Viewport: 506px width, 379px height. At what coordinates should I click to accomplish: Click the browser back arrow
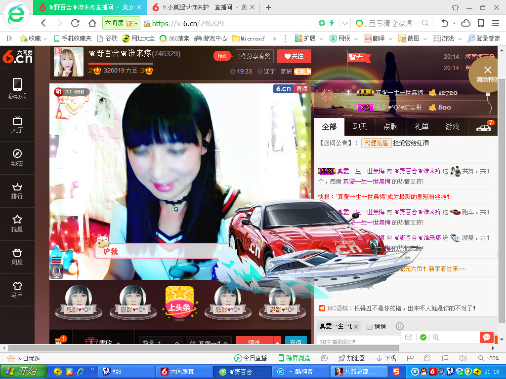pos(43,23)
